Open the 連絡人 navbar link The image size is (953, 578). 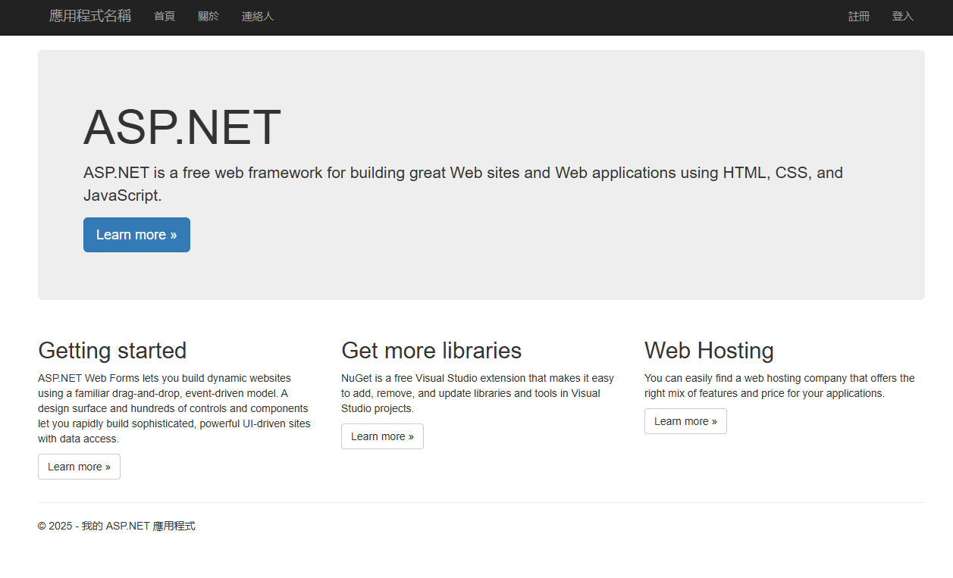coord(258,16)
